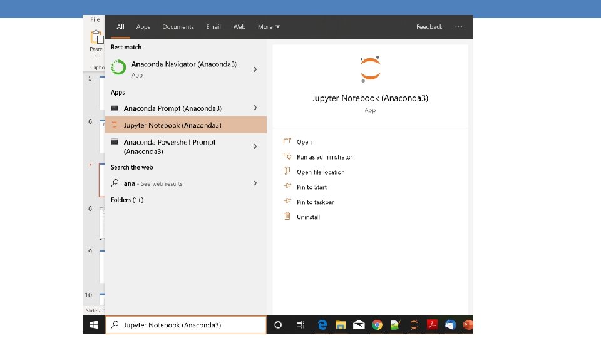Click the Open file location folder icon
The height and width of the screenshot is (338, 601).
pos(287,171)
